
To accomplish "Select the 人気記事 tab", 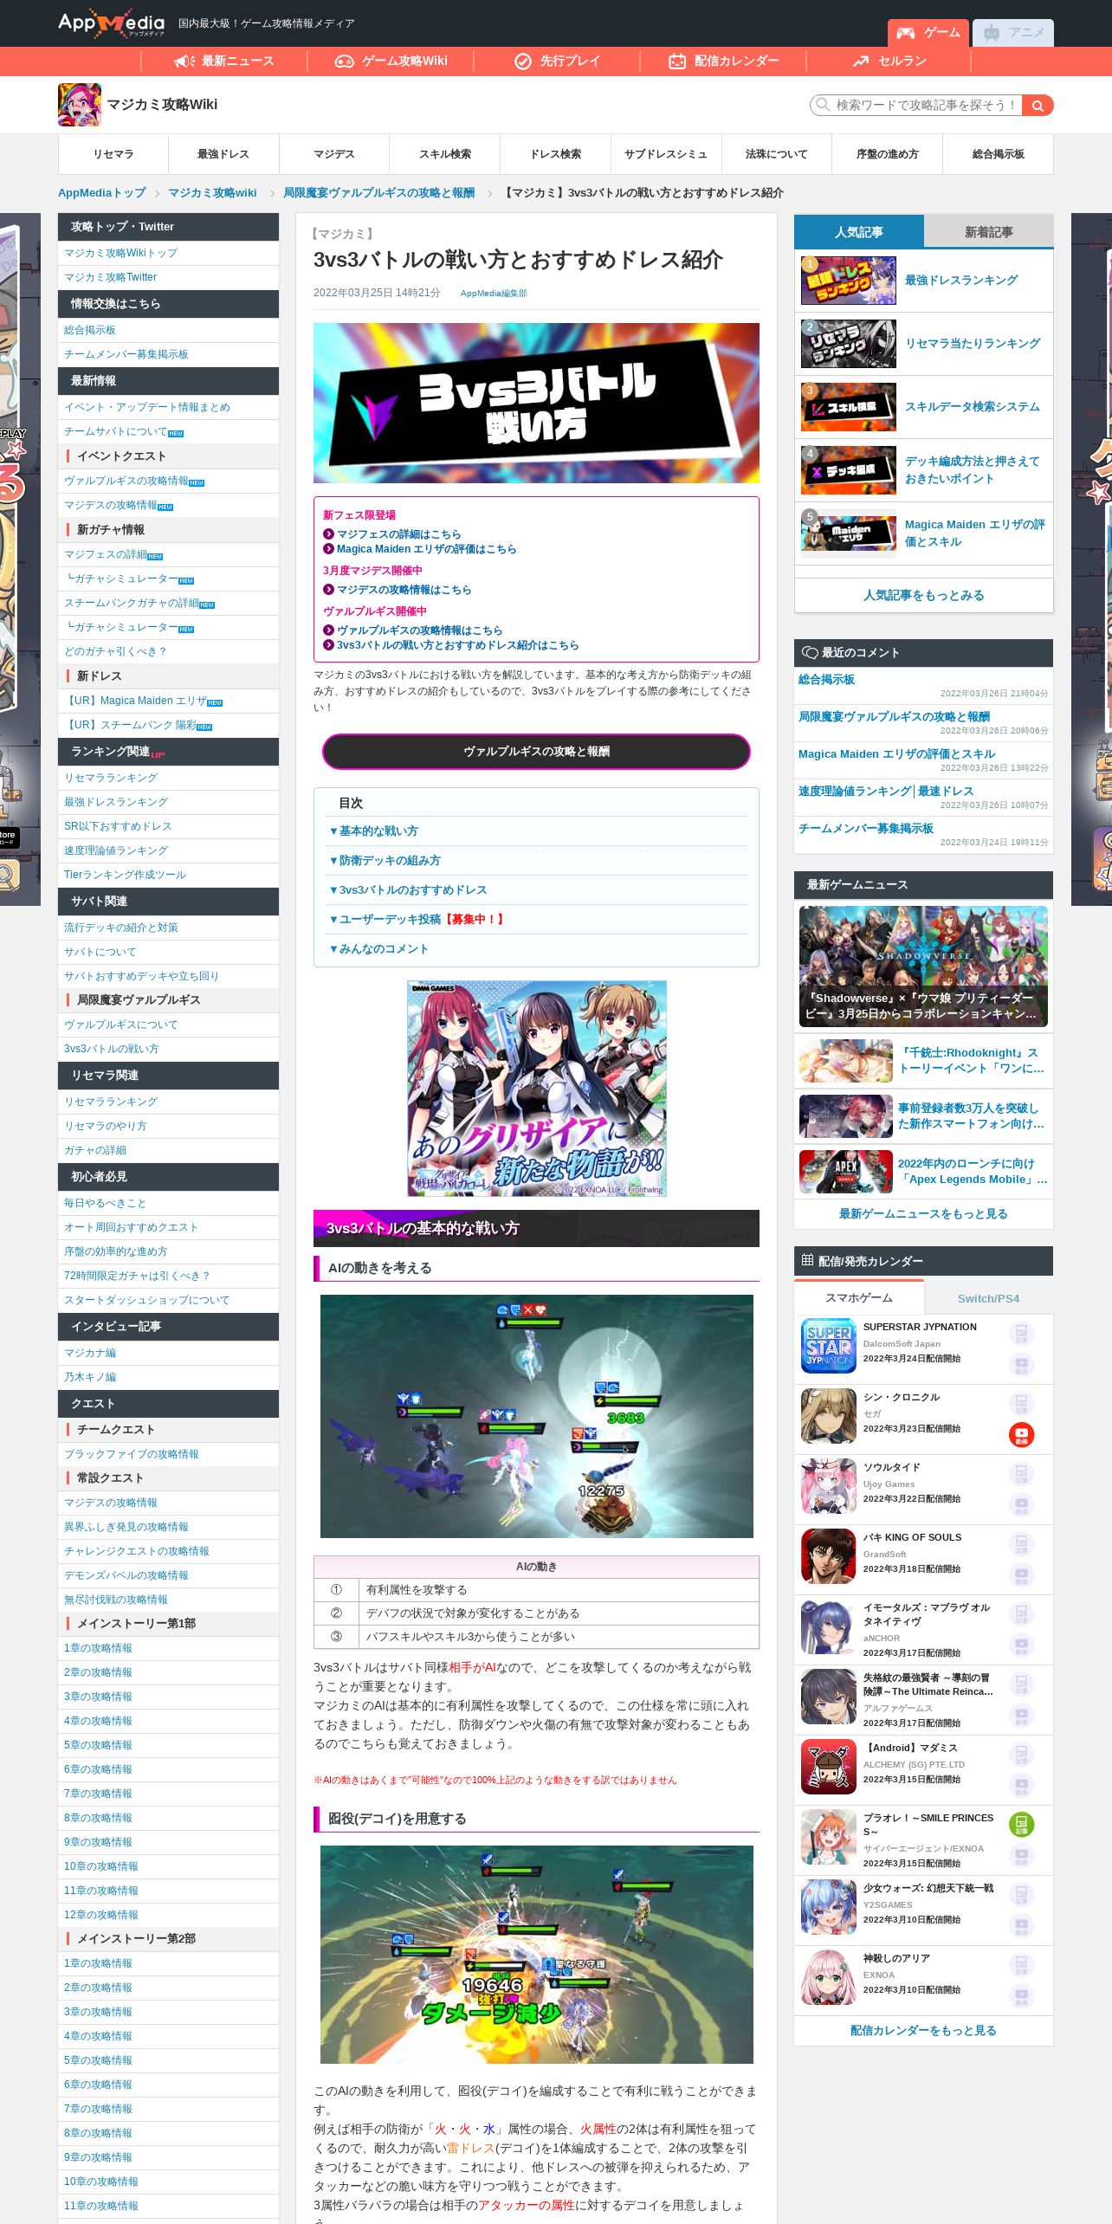I will point(859,232).
